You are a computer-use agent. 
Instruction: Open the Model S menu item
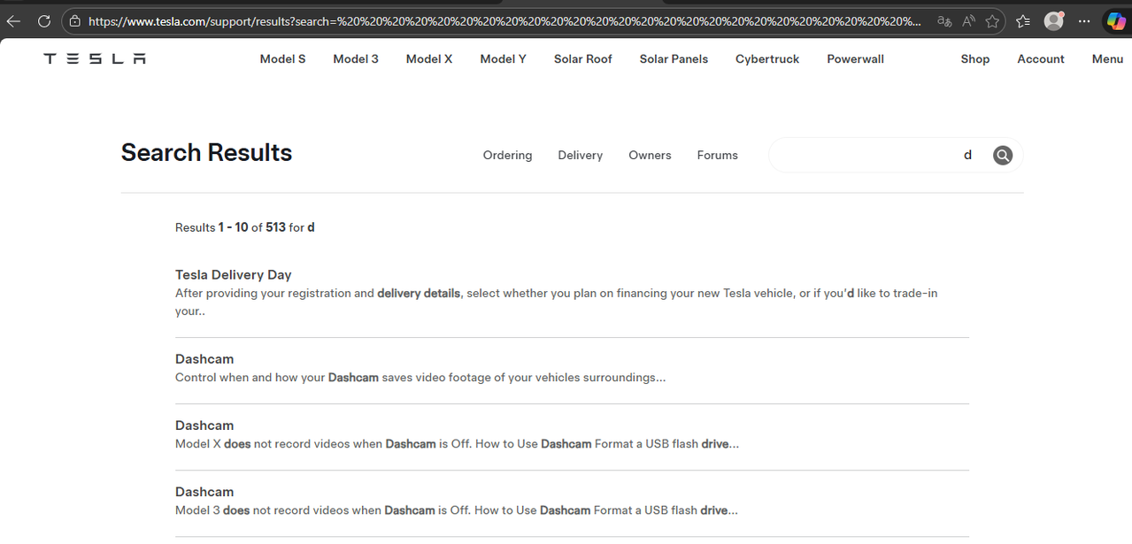point(282,59)
